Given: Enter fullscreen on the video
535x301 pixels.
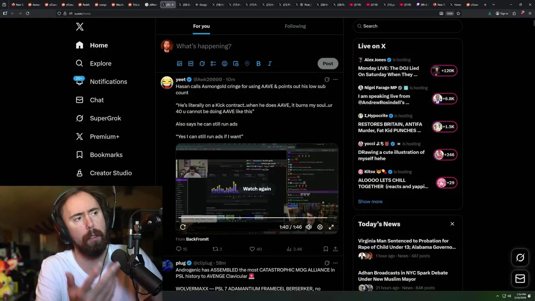Looking at the screenshot, I should tap(331, 227).
